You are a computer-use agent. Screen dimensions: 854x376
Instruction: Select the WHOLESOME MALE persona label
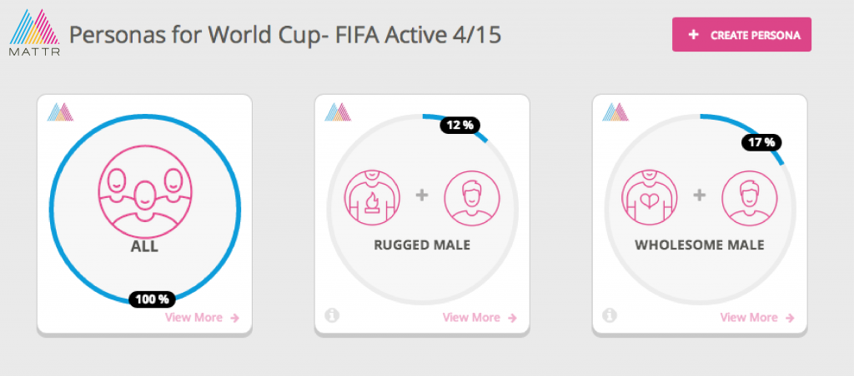coord(699,245)
